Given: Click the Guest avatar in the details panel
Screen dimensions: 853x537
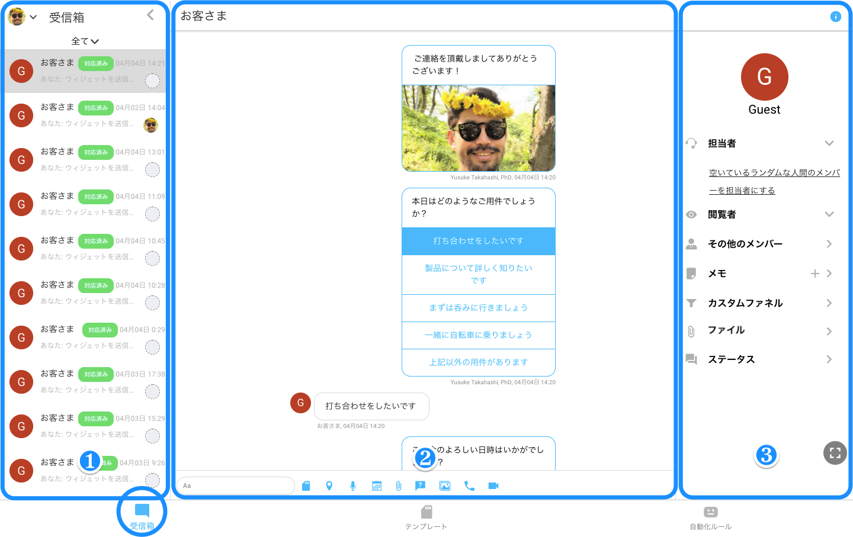Looking at the screenshot, I should 765,77.
